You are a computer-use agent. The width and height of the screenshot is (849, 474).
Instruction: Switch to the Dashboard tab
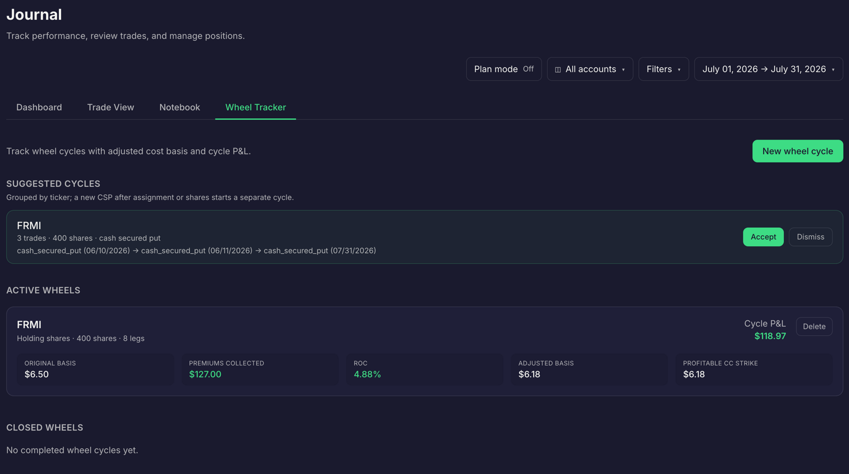pos(39,107)
